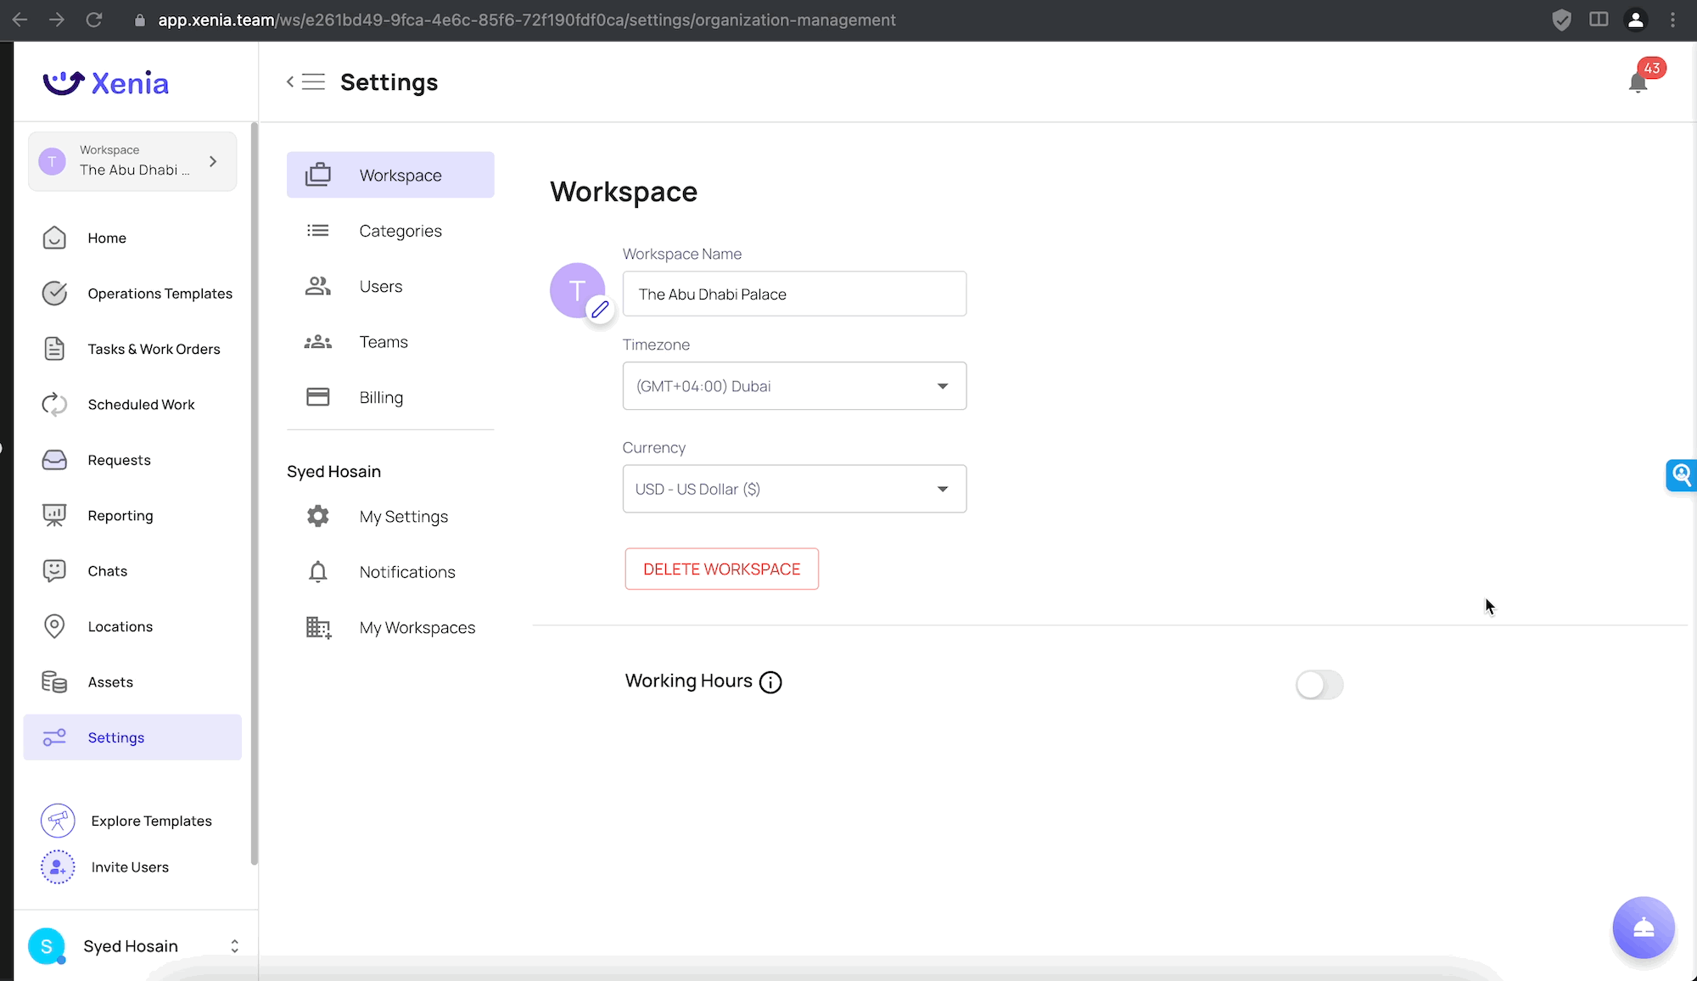Click the Explore Templates telescope icon
Viewport: 1697px width, 981px height.
[58, 821]
